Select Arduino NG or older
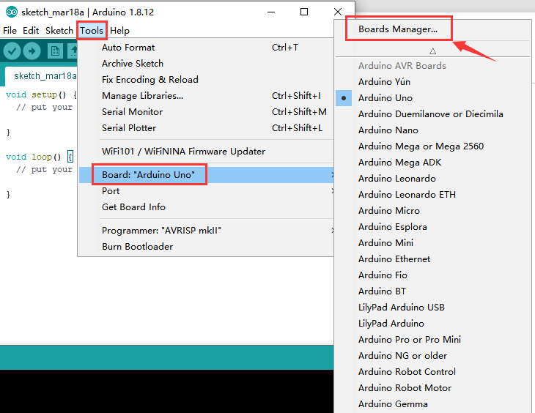 (x=432, y=356)
